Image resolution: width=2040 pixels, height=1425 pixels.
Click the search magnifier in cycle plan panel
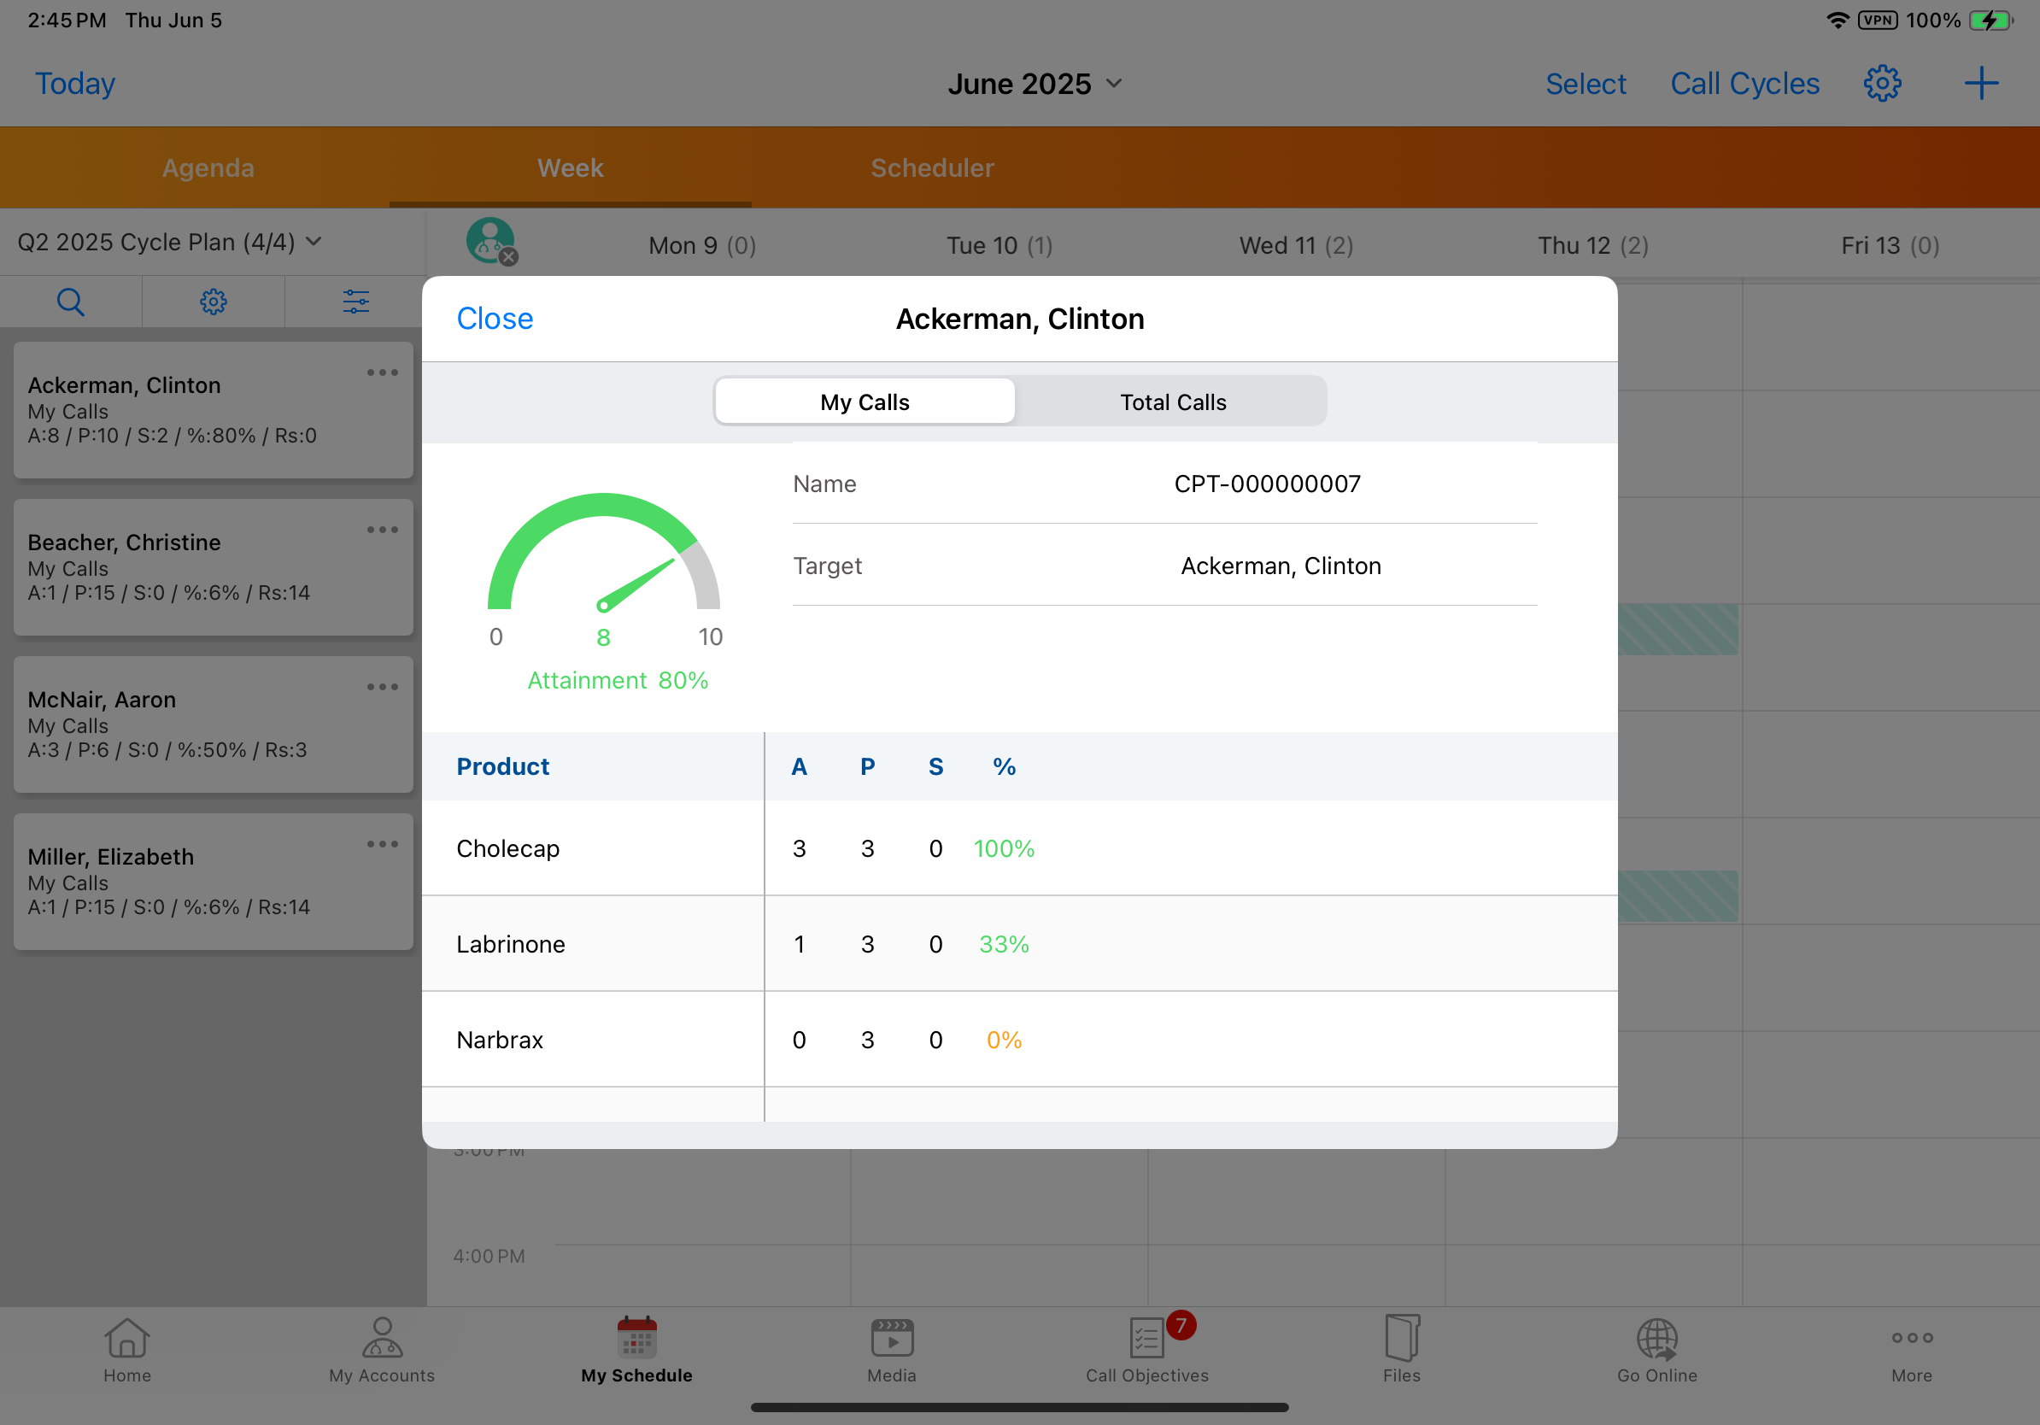[70, 302]
